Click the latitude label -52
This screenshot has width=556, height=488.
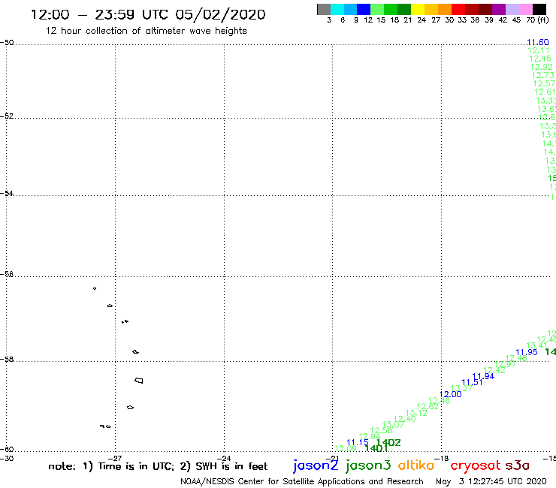coord(7,116)
